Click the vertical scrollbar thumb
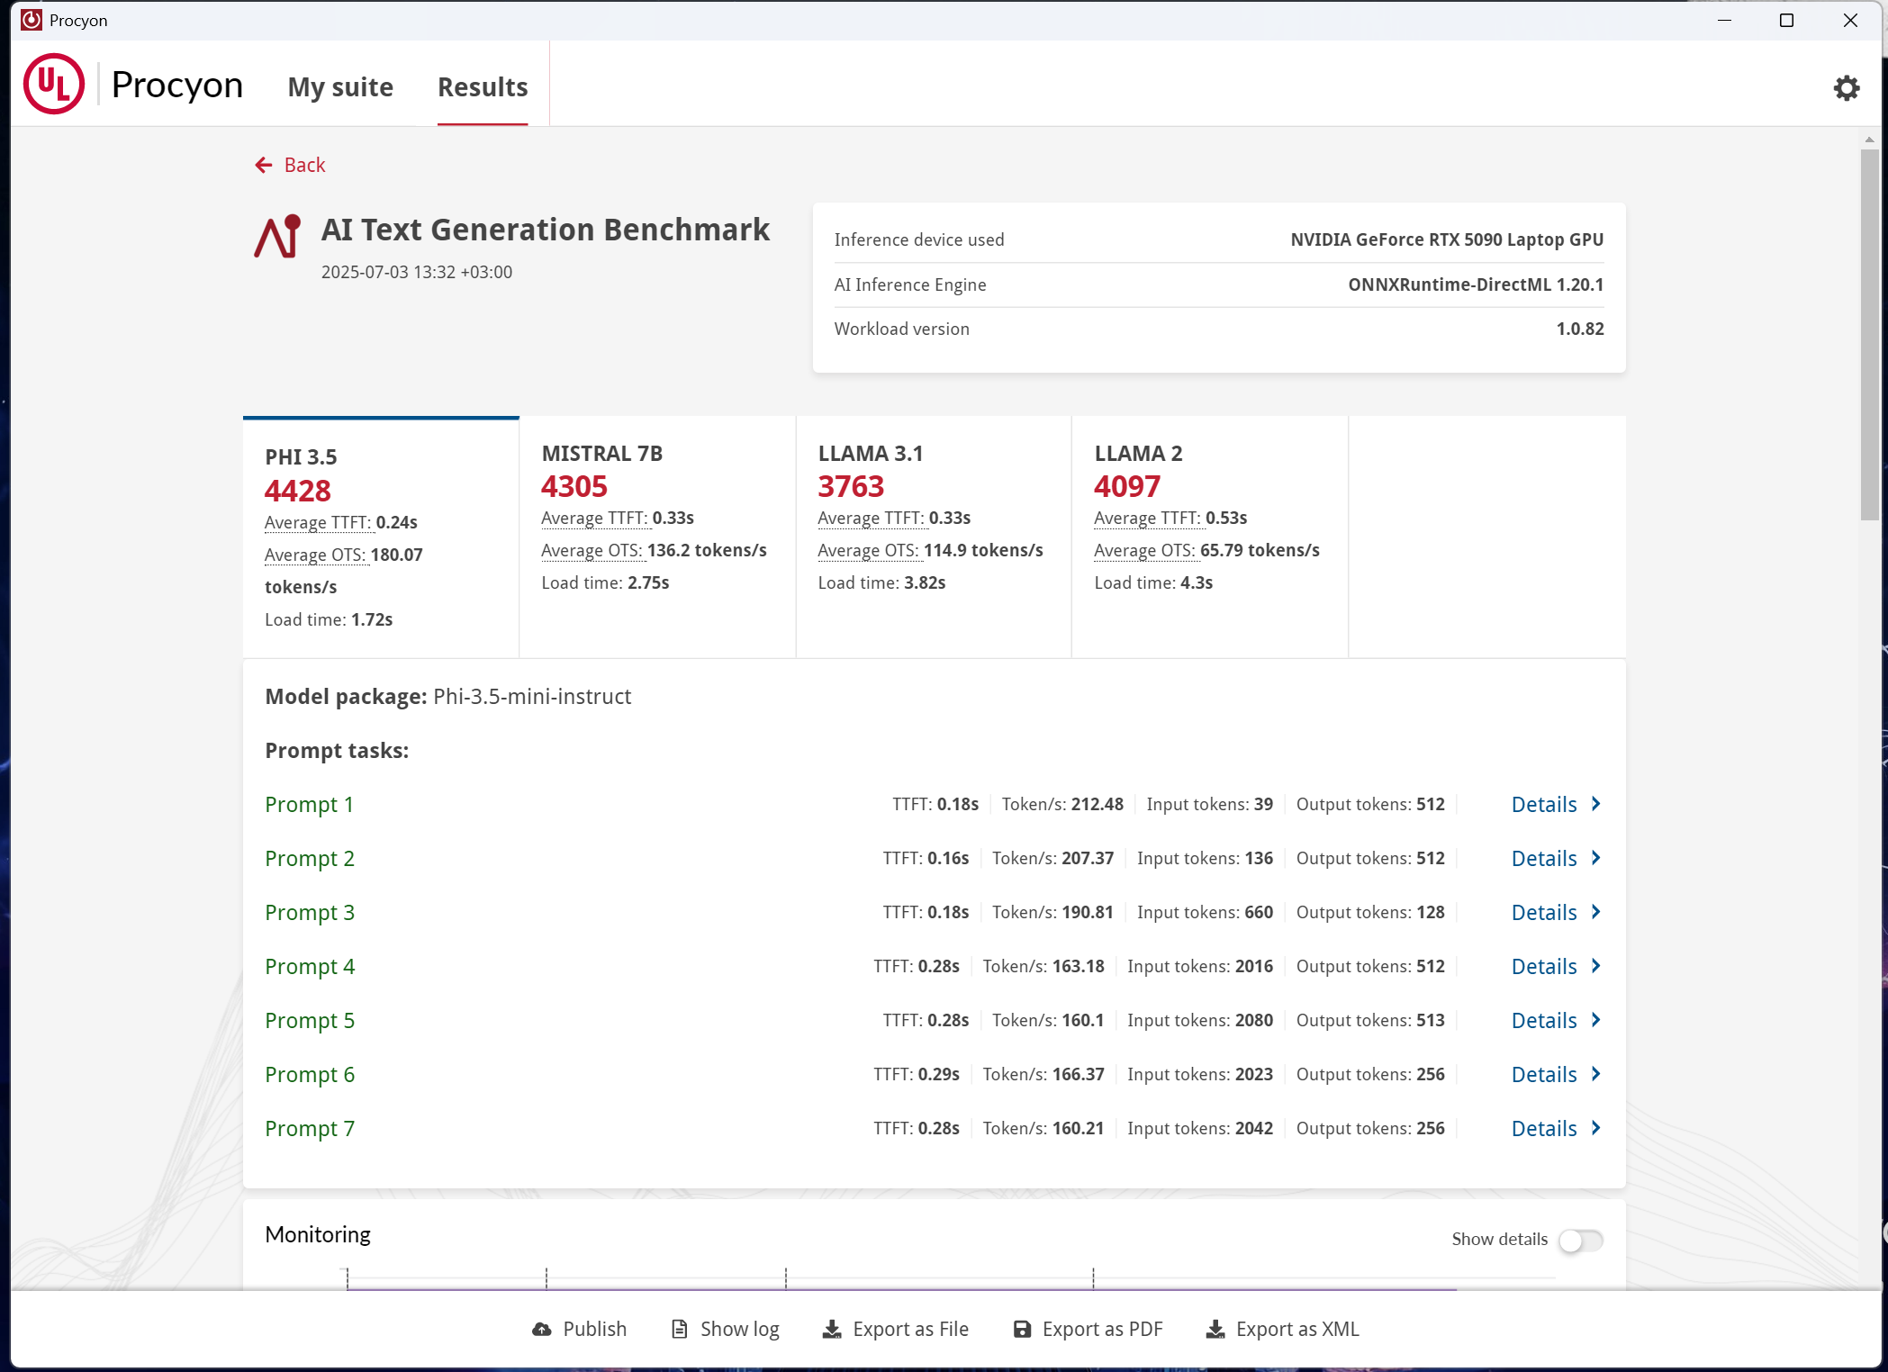Viewport: 1888px width, 1372px height. pyautogui.click(x=1870, y=335)
